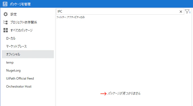
Task: Open the 設定 section
Action: click(x=14, y=14)
